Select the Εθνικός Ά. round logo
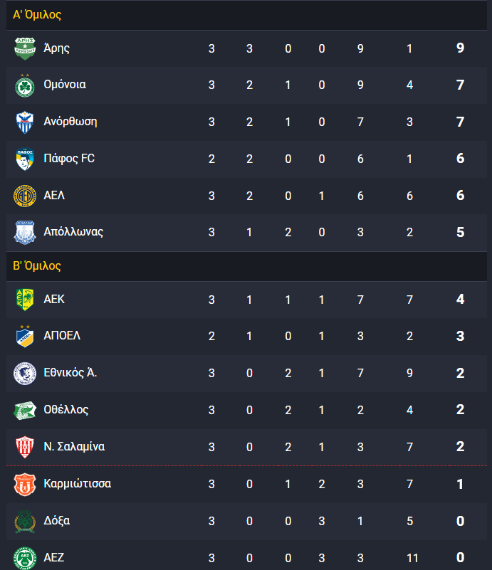Viewport: 492px width, 570px height. coord(25,374)
